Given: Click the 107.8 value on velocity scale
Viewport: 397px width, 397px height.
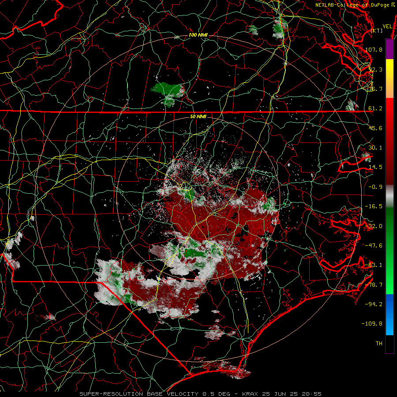Looking at the screenshot, I should [374, 49].
